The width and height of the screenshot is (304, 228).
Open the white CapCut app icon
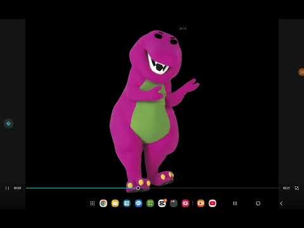coord(162,203)
